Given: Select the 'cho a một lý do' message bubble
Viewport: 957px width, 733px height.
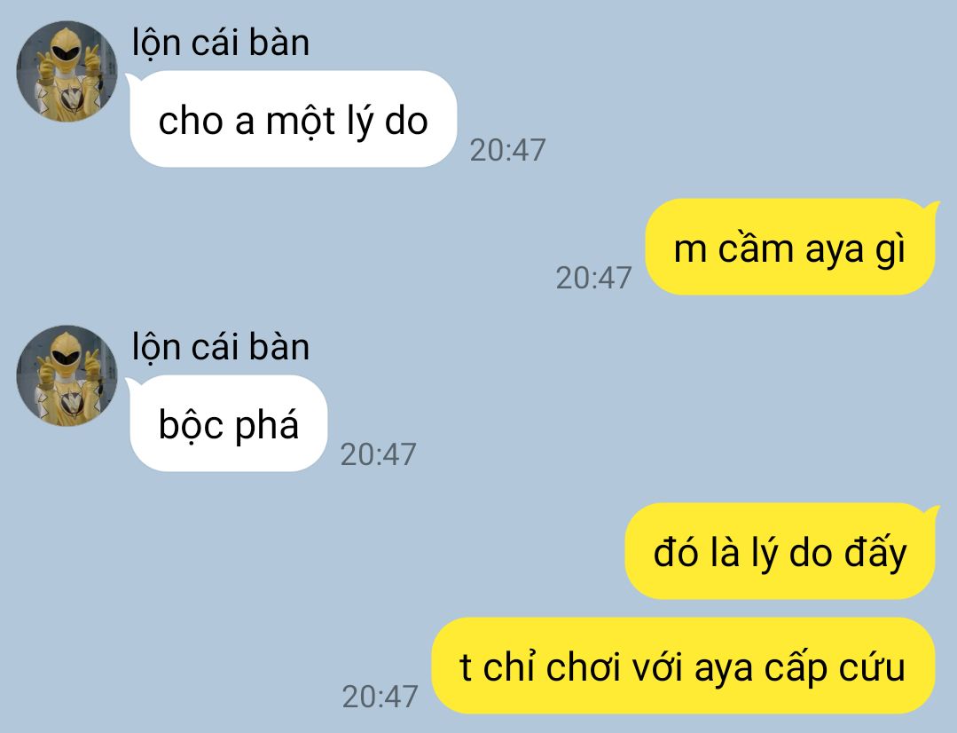Looking at the screenshot, I should point(293,119).
